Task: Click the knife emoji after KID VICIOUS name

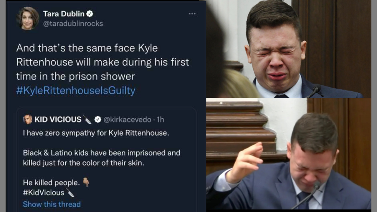Action: 87,119
